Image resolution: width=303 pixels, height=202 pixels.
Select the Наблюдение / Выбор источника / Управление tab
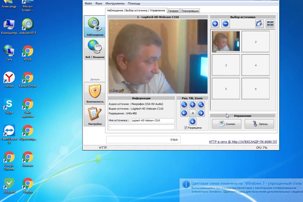136,10
